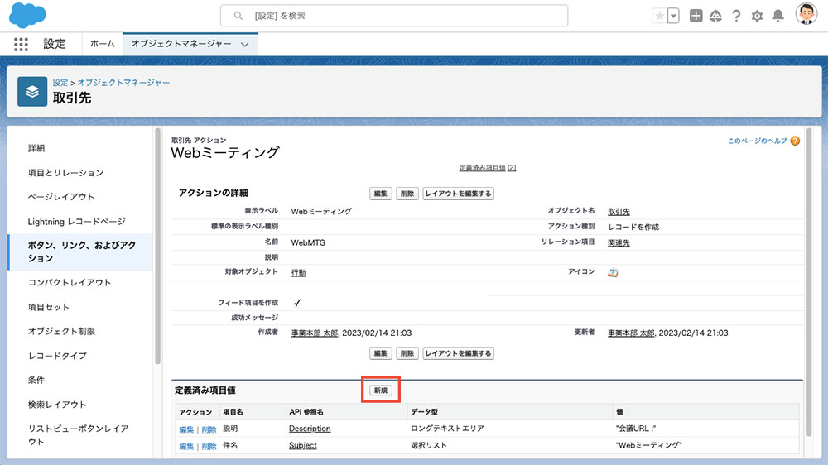Open the Description API name link
Screen dimensions: 828x465
click(x=310, y=429)
